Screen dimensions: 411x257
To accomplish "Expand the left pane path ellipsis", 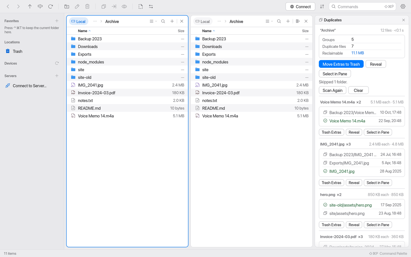I will [95, 21].
